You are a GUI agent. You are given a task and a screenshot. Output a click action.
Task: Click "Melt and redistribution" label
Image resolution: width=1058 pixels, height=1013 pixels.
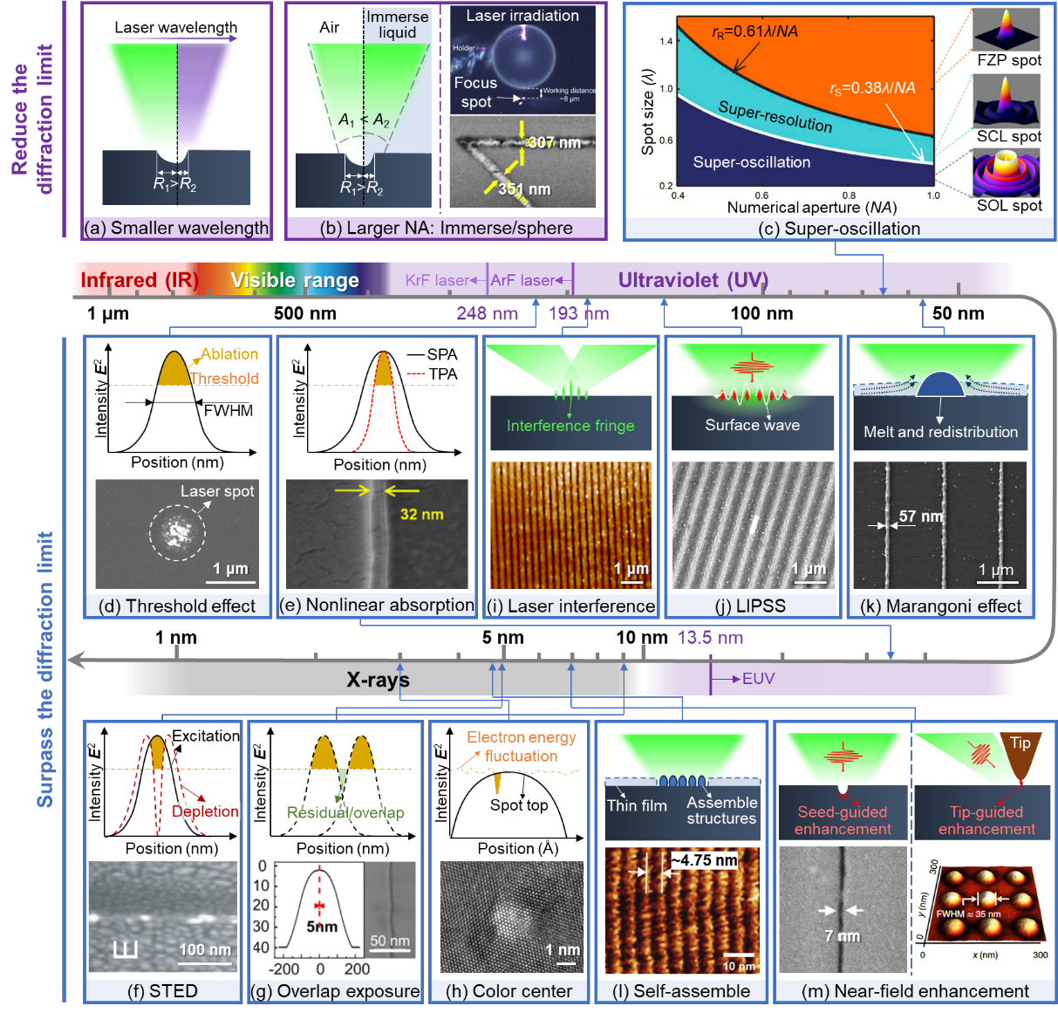pyautogui.click(x=940, y=432)
